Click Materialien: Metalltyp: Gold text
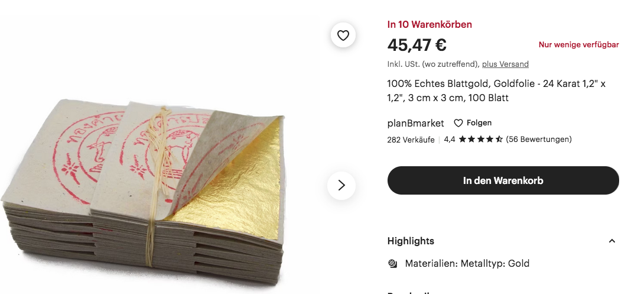This screenshot has width=628, height=294. 467,263
